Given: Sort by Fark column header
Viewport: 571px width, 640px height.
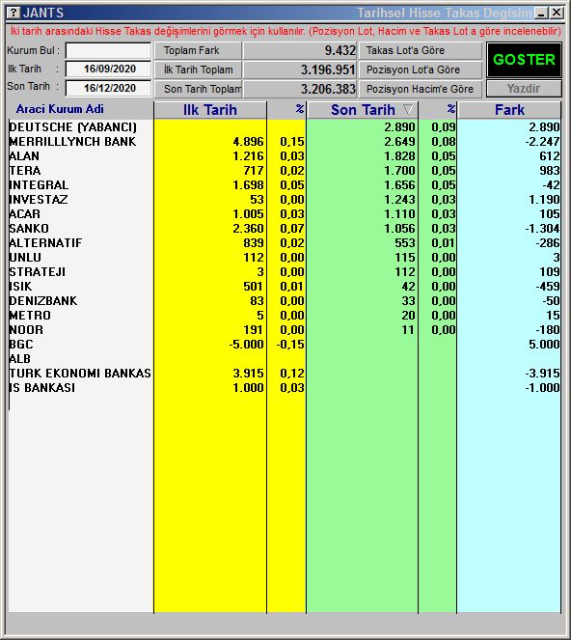Looking at the screenshot, I should (509, 110).
